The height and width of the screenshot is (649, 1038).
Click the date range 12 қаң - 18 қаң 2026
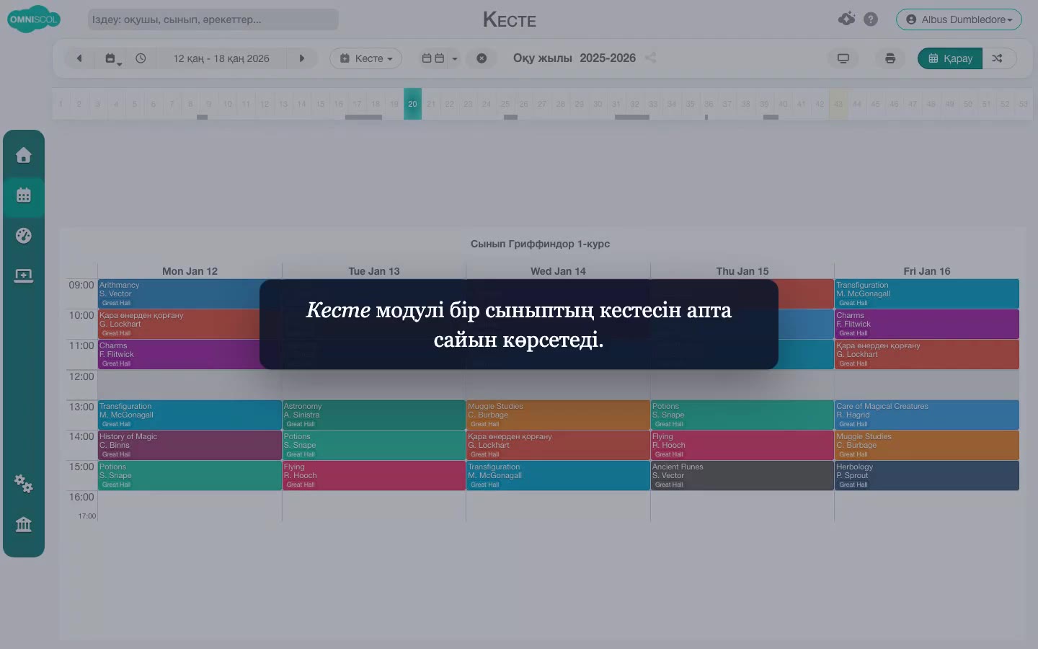(221, 58)
